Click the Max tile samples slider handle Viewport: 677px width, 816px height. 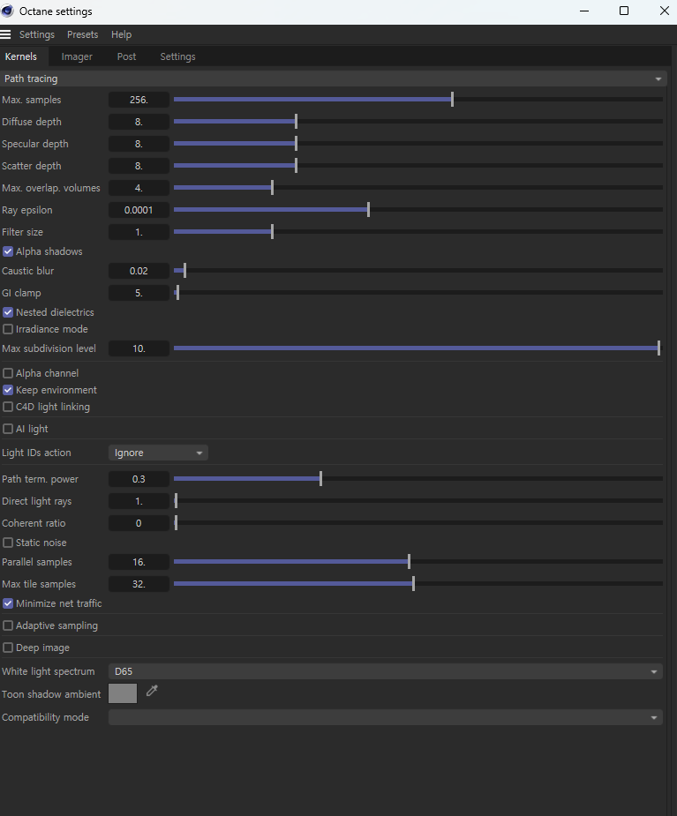click(x=413, y=583)
